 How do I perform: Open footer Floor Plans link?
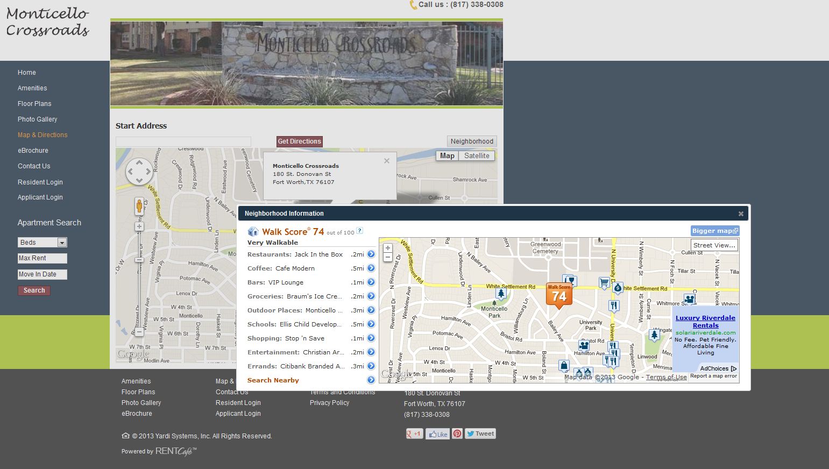click(x=138, y=392)
